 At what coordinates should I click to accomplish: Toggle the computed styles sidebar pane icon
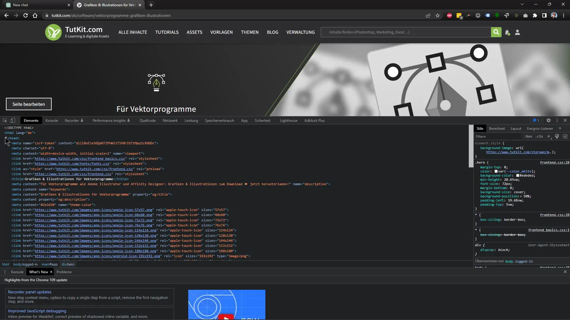pyautogui.click(x=565, y=137)
